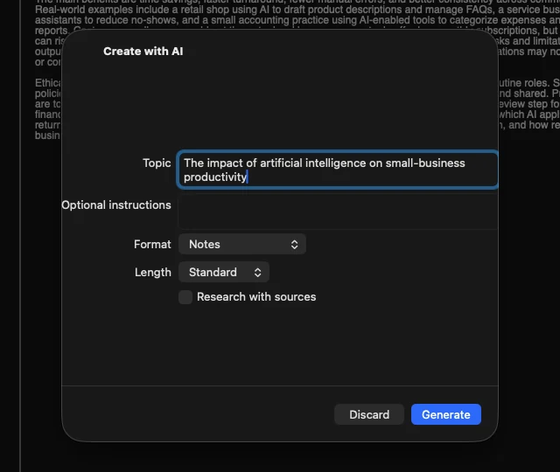Image resolution: width=560 pixels, height=472 pixels.
Task: Click the 'Research with sources' label
Action: tap(256, 297)
